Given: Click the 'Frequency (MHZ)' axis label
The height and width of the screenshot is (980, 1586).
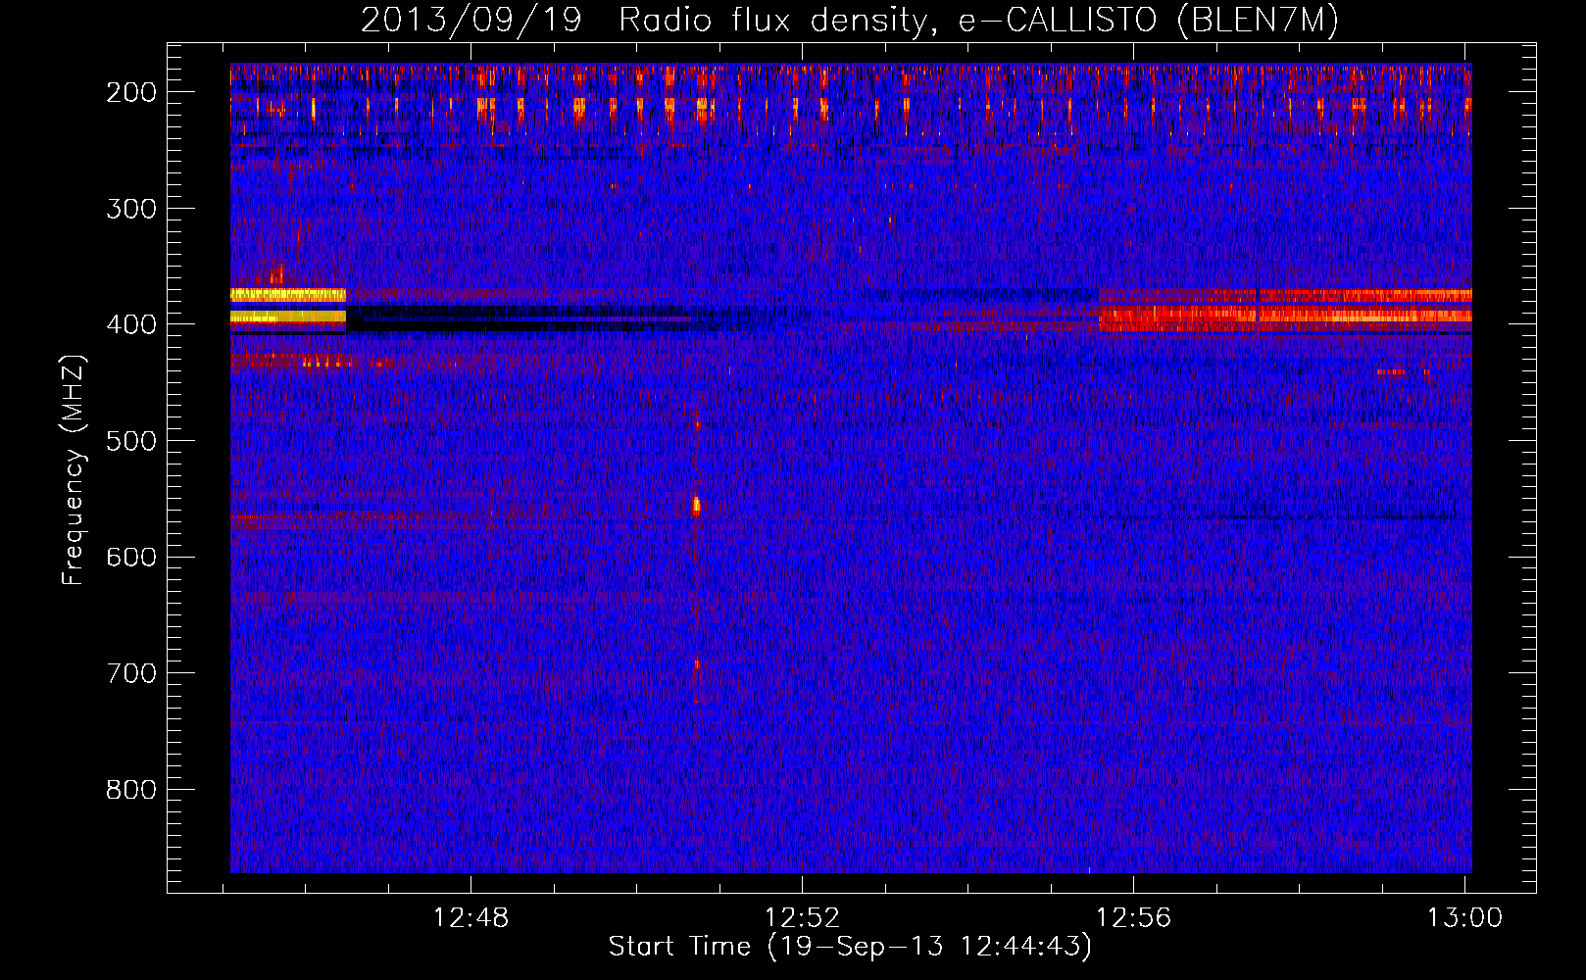Looking at the screenshot, I should point(74,469).
